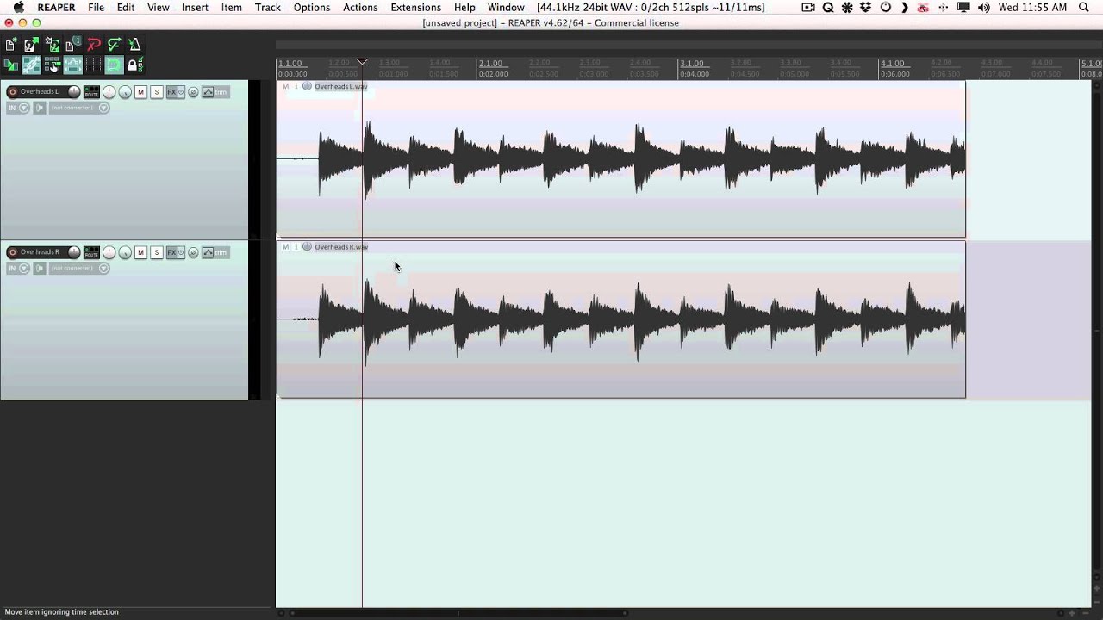The image size is (1103, 620).
Task: Select the Overheads L.wav media item
Action: coord(620,159)
